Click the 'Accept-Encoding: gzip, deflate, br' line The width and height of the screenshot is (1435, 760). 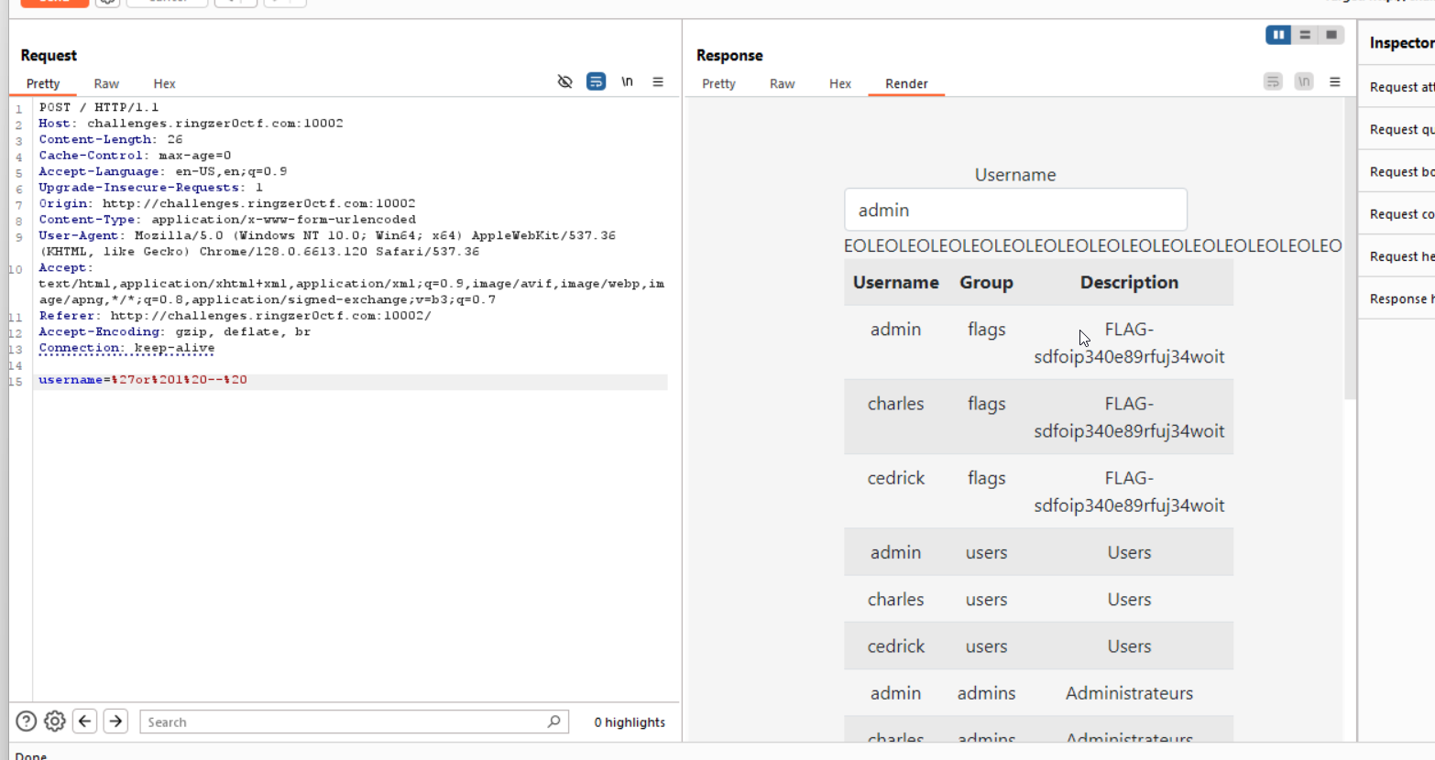175,331
